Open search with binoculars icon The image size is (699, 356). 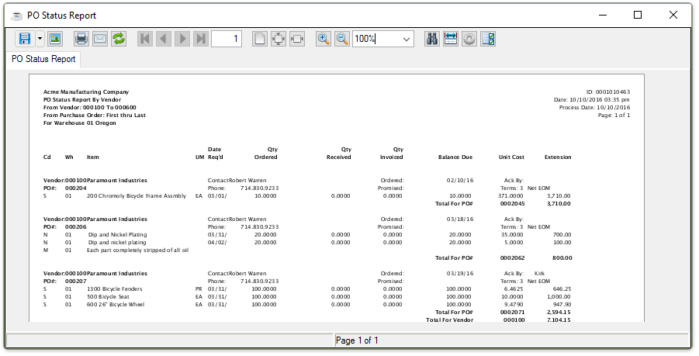coord(431,39)
